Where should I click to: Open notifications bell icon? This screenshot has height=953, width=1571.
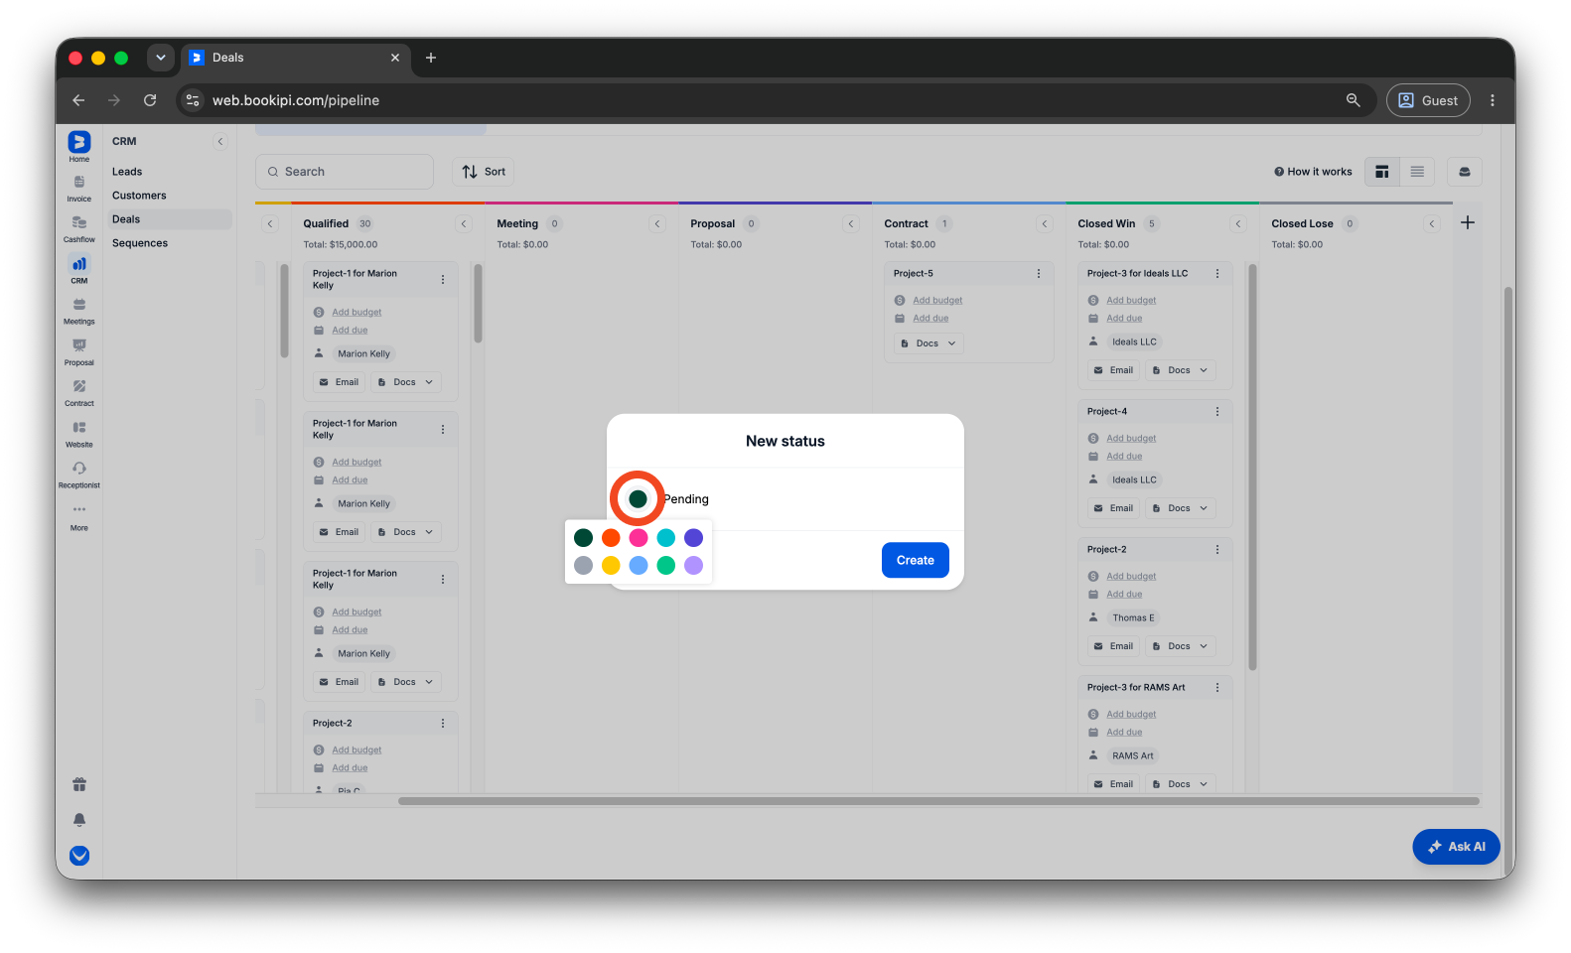click(x=79, y=820)
